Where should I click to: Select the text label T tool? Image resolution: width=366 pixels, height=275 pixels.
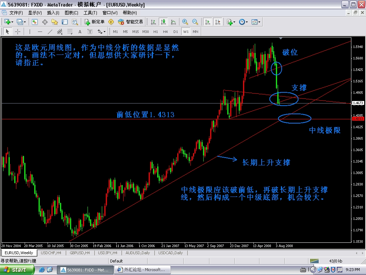point(90,32)
